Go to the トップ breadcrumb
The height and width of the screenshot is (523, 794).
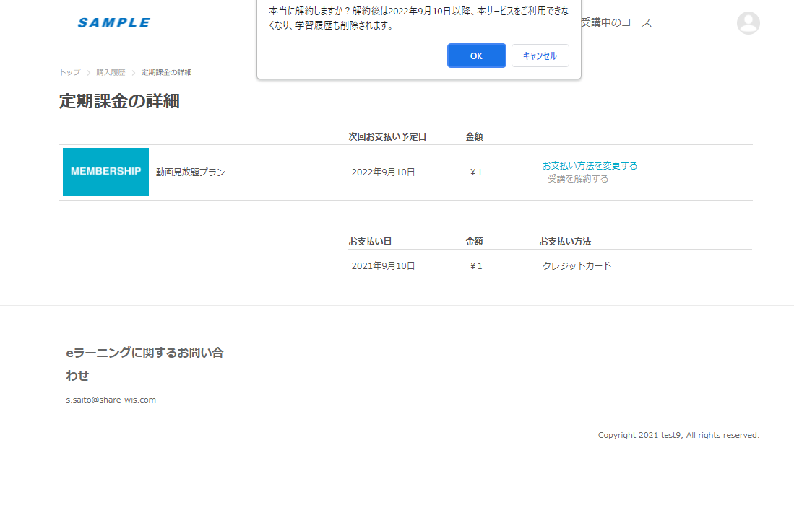click(x=70, y=72)
